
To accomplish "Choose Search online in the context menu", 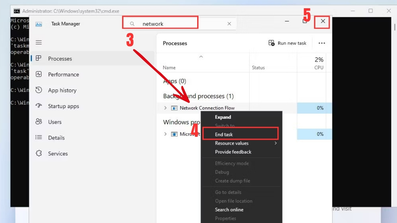I will pos(229,210).
